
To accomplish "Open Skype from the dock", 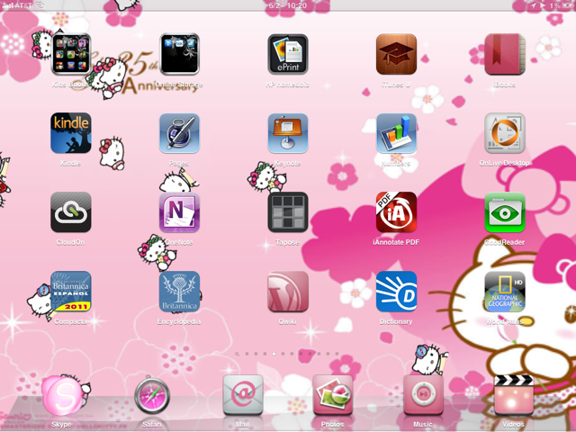I will click(62, 395).
